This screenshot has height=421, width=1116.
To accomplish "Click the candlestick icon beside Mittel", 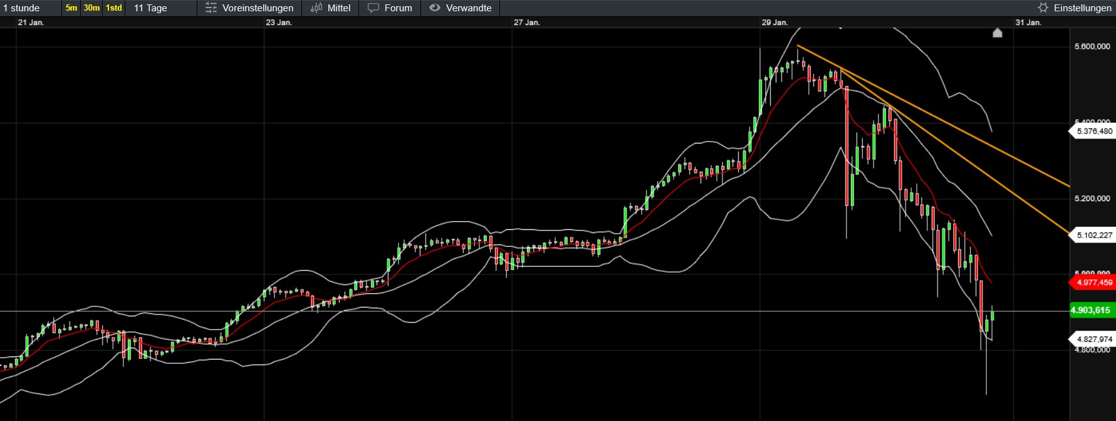I will point(316,8).
